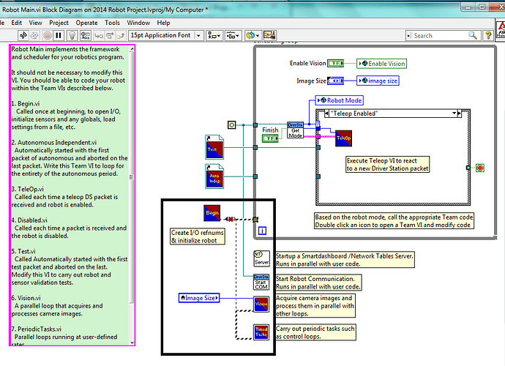The height and width of the screenshot is (366, 505).
Task: Click the Start Robot Communication comment
Action: [x=318, y=283]
